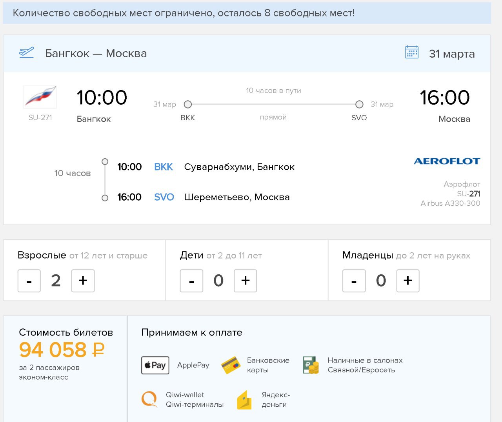Click 'Шереметьево, Москва' airport name

point(237,197)
